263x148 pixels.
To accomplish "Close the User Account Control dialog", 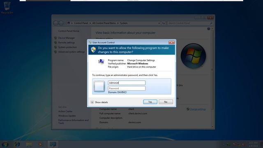I will (171, 42).
